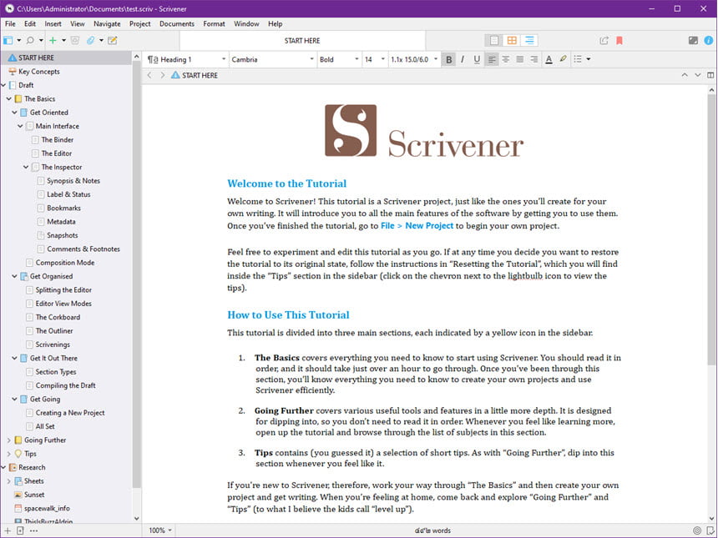Click the add folder icon in binder footer

point(20,530)
